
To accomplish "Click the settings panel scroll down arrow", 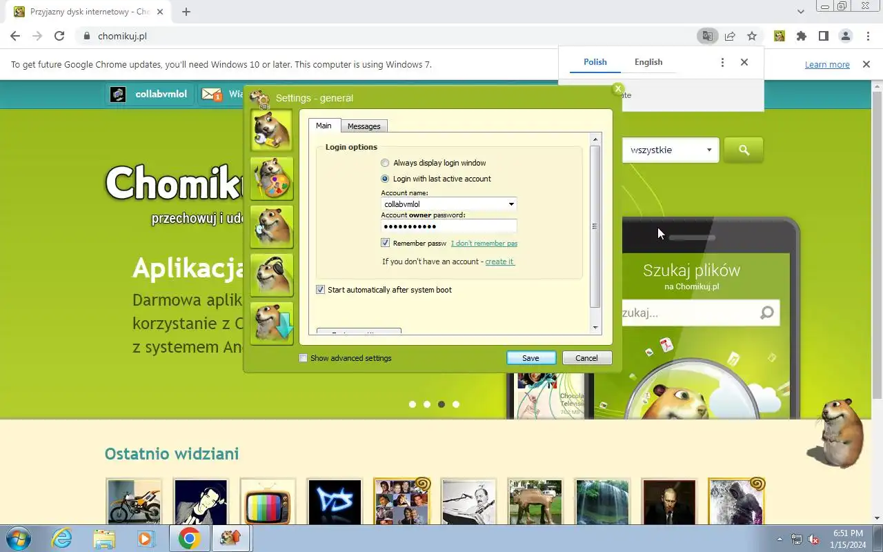I will 595,328.
